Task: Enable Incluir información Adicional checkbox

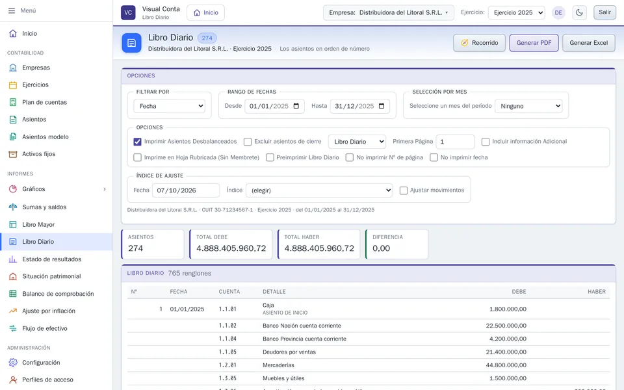Action: tap(486, 142)
